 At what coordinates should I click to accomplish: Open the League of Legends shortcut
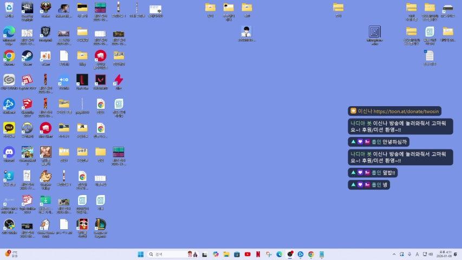pyautogui.click(x=100, y=224)
